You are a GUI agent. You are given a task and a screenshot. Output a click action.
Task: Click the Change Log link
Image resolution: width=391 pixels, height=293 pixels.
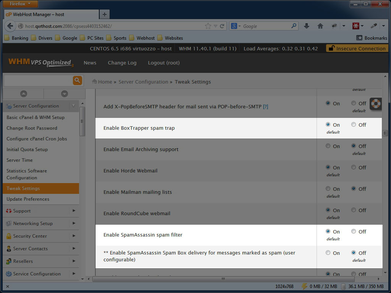coord(122,63)
